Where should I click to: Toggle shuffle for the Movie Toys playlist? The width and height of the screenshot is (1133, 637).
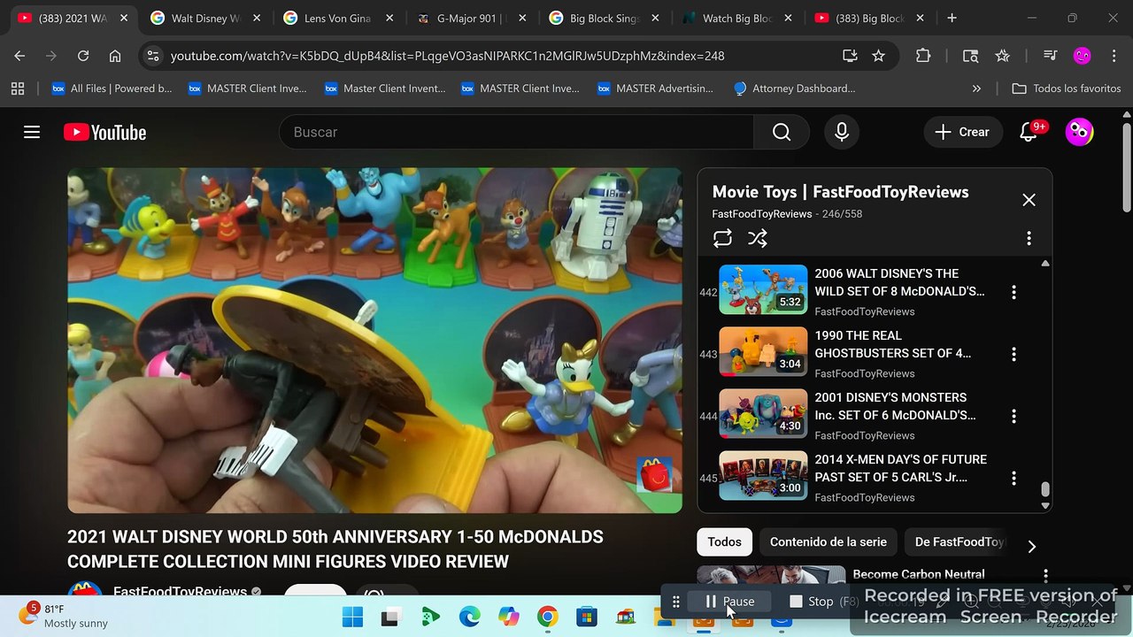pos(758,238)
